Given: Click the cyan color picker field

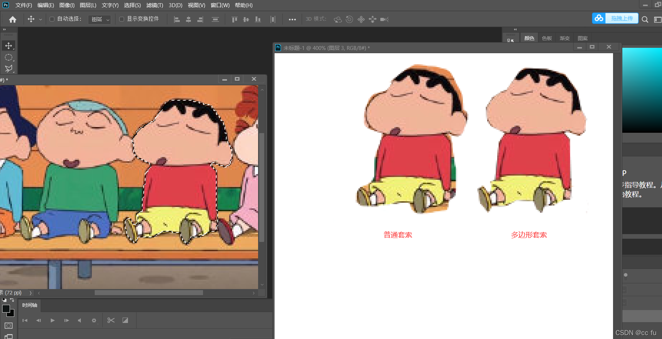Looking at the screenshot, I should pyautogui.click(x=642, y=90).
